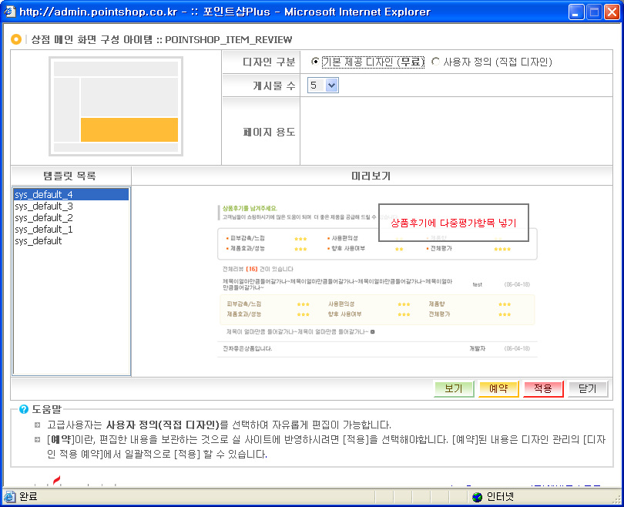Screen dimensions: 624x507
Task: Pick sys_default_2 from template list
Action: [44, 218]
